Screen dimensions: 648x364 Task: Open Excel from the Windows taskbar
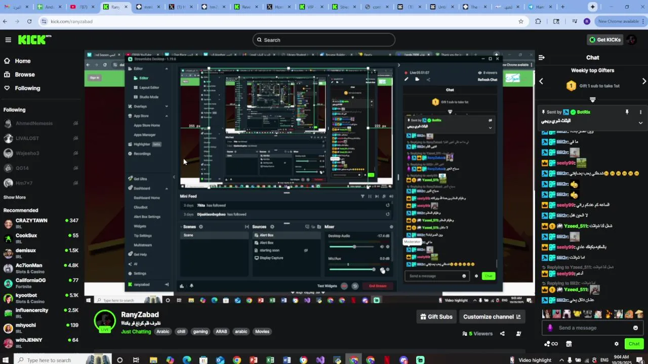click(270, 360)
